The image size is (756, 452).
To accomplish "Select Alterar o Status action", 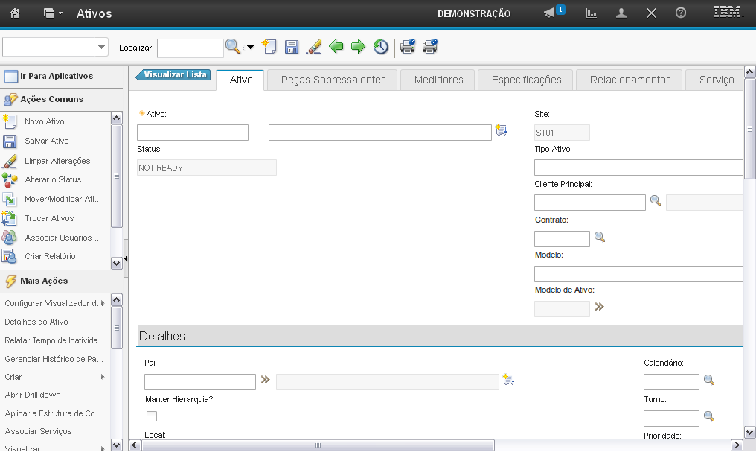I will point(53,179).
